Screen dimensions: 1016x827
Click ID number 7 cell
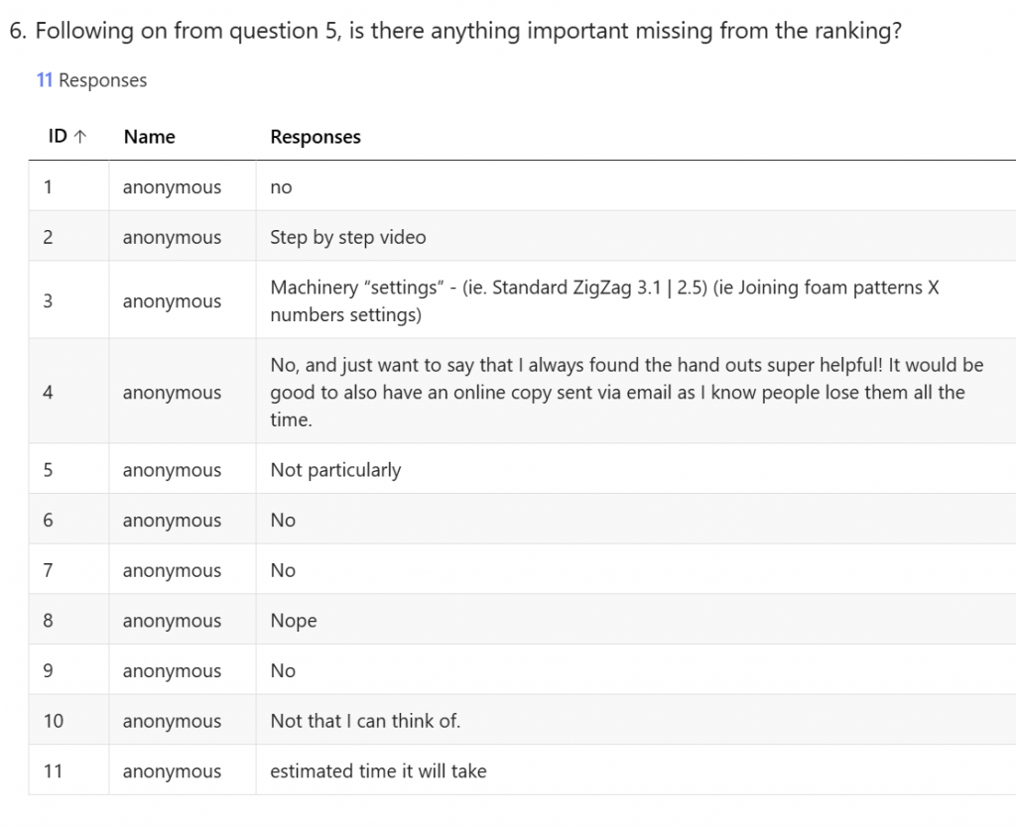[x=48, y=570]
